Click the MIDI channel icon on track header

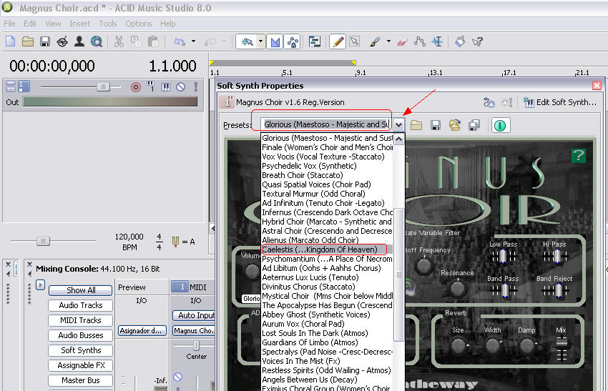click(151, 86)
